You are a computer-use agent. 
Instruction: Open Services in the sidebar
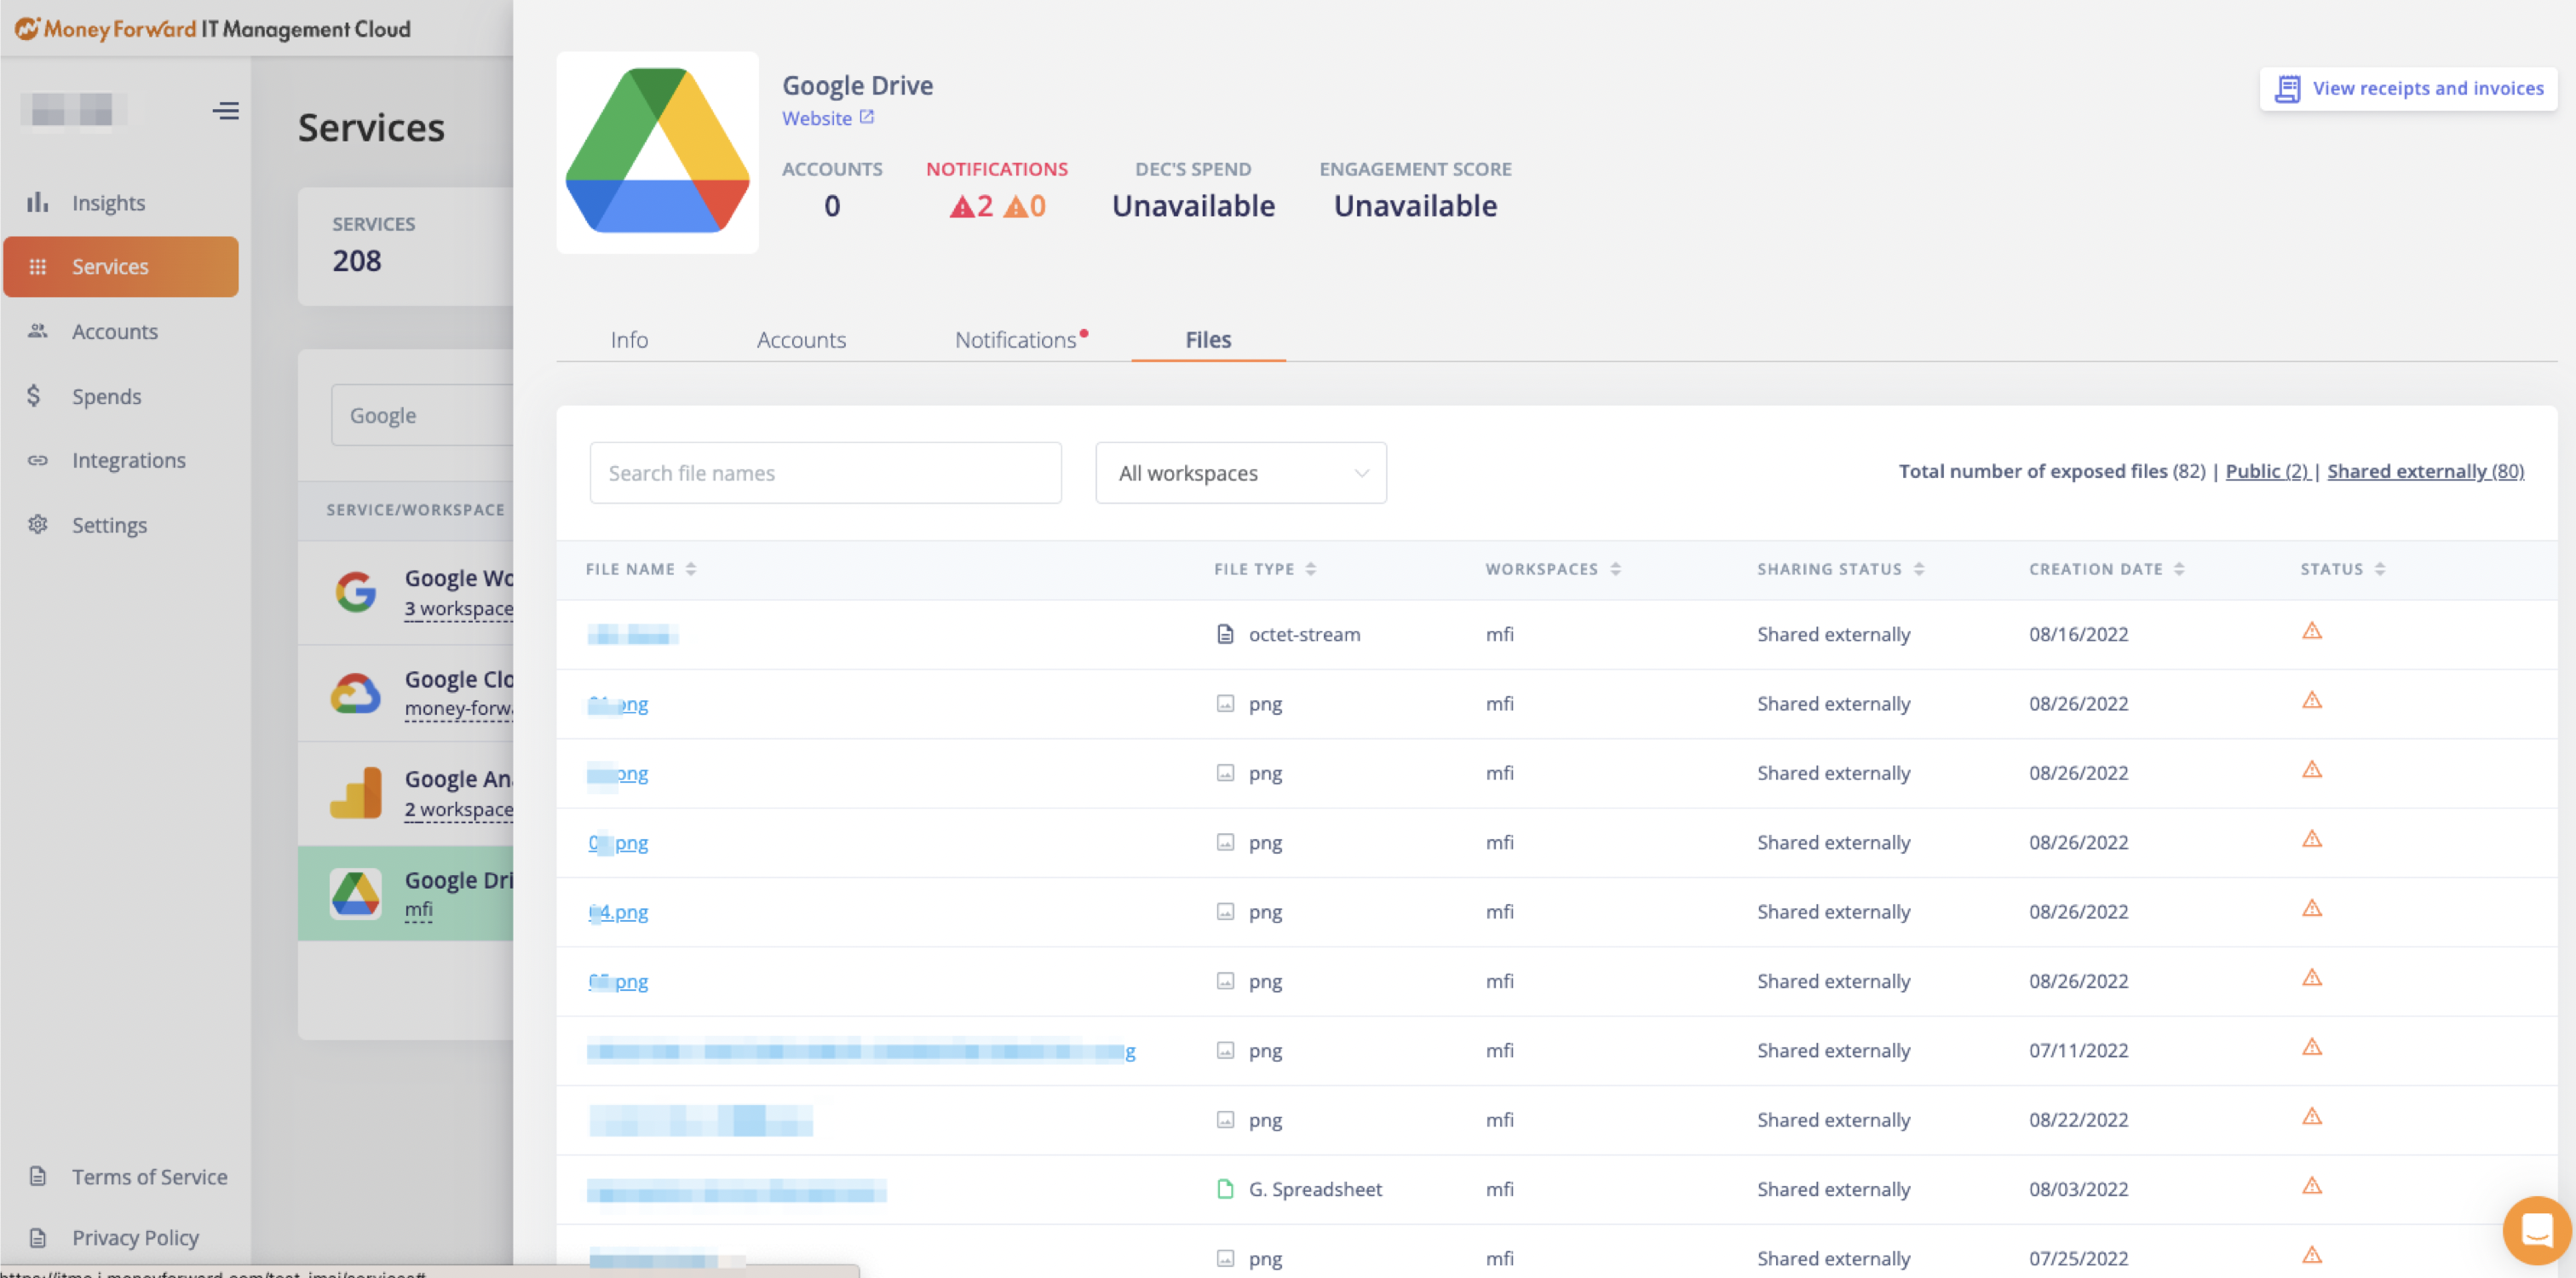(121, 267)
